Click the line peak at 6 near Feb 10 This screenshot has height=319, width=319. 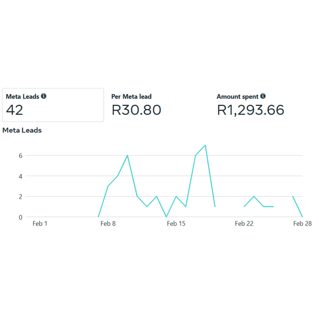point(127,155)
